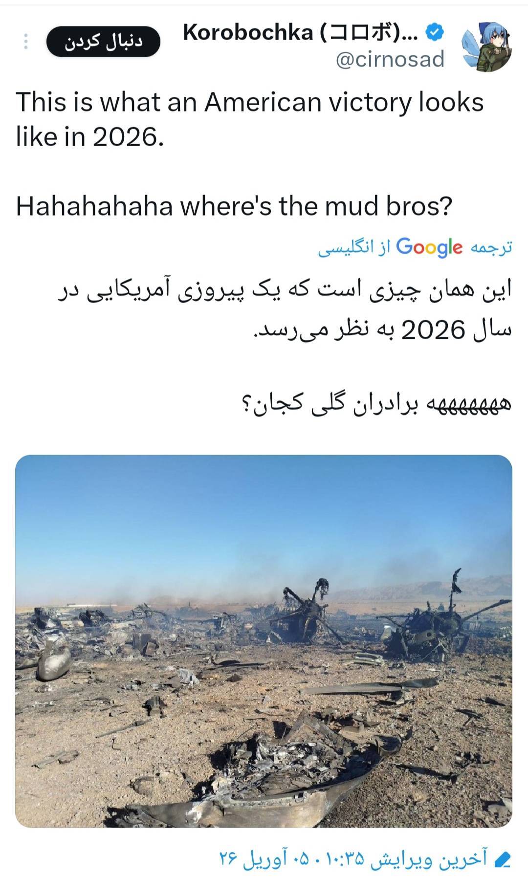Tap the دنبال کردن follow button
The width and height of the screenshot is (528, 877).
point(103,42)
